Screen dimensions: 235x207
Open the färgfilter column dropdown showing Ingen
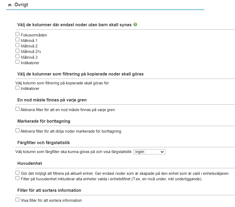point(149,152)
